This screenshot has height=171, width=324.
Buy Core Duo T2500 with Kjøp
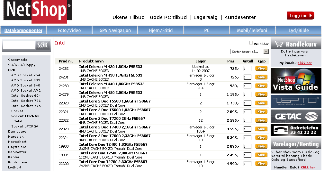click(x=261, y=155)
